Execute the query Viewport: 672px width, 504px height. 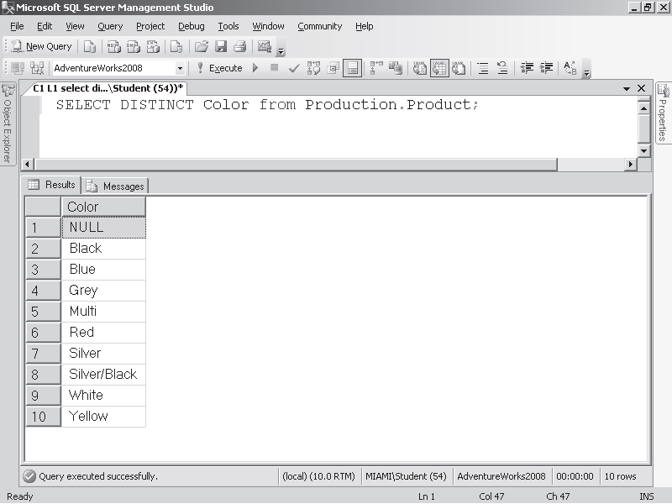[x=219, y=68]
